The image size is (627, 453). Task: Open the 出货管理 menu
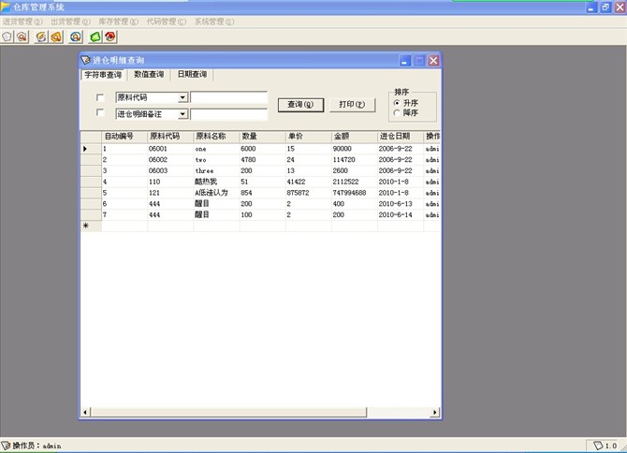point(70,22)
